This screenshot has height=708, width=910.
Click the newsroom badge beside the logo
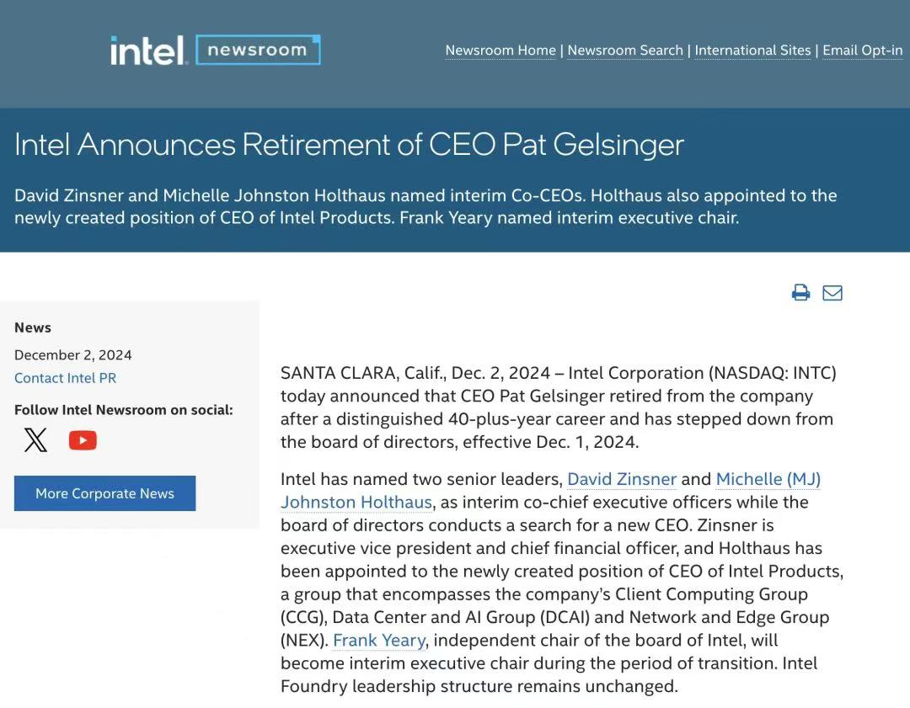coord(258,51)
